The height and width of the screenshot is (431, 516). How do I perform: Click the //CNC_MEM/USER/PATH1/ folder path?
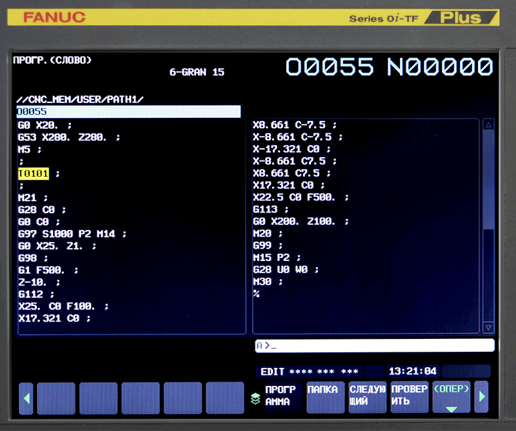tap(80, 99)
